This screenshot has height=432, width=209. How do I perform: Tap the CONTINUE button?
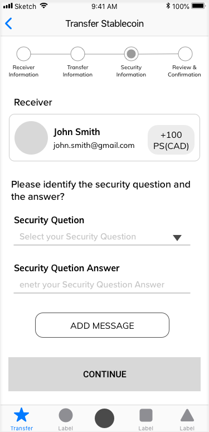(x=105, y=374)
